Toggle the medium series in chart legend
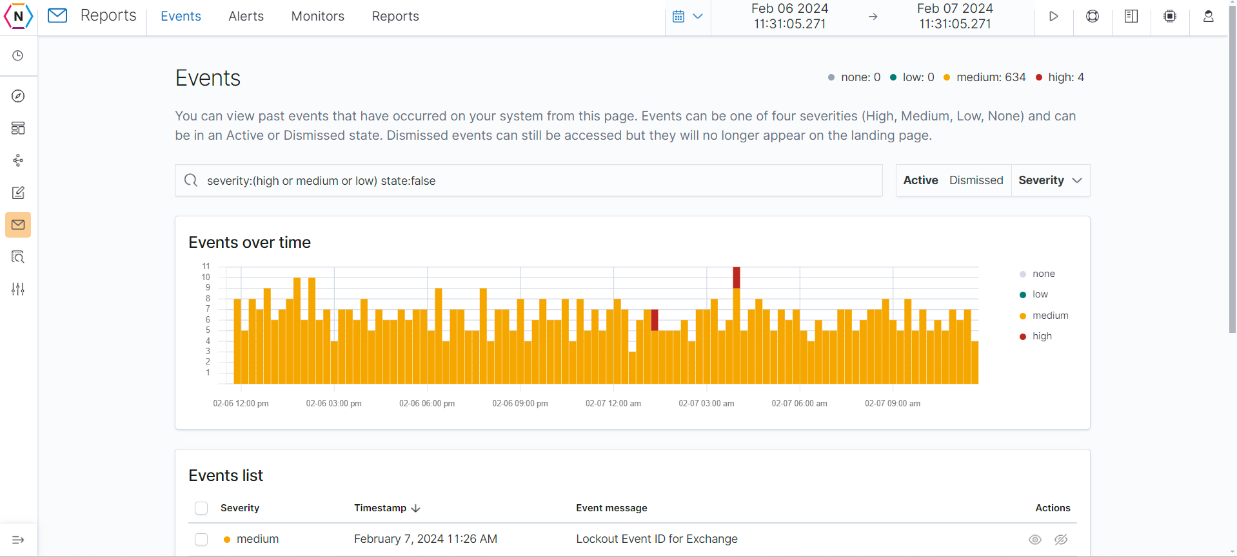Image resolution: width=1237 pixels, height=557 pixels. [1044, 316]
